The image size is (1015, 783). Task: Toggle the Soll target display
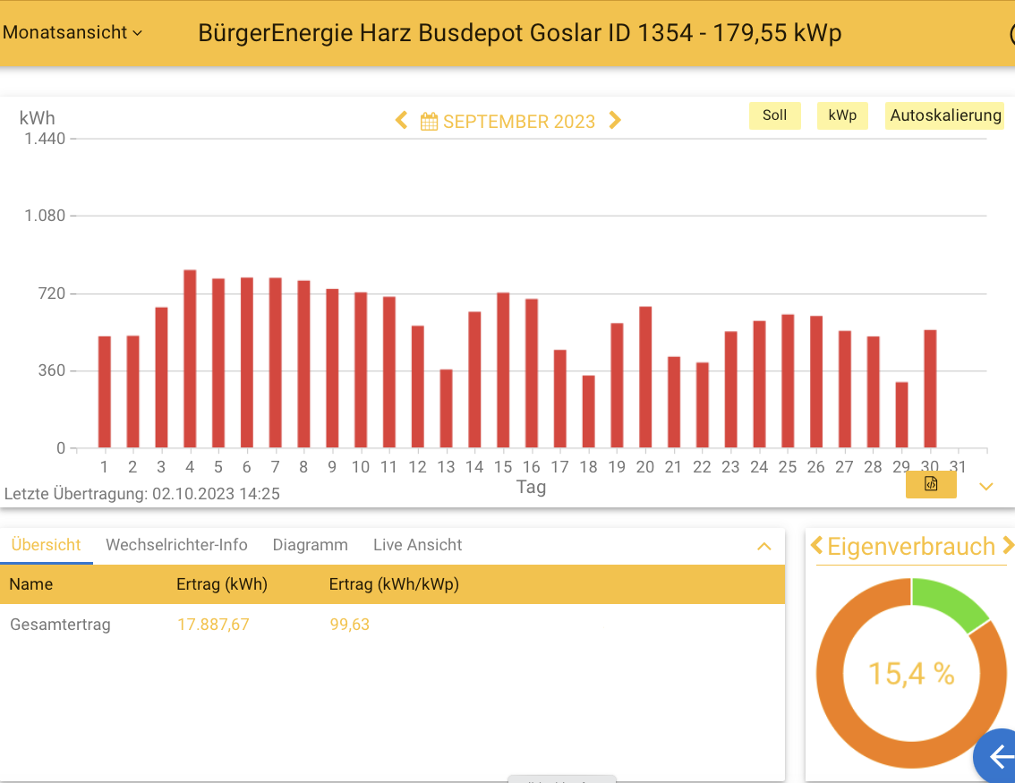(x=774, y=115)
